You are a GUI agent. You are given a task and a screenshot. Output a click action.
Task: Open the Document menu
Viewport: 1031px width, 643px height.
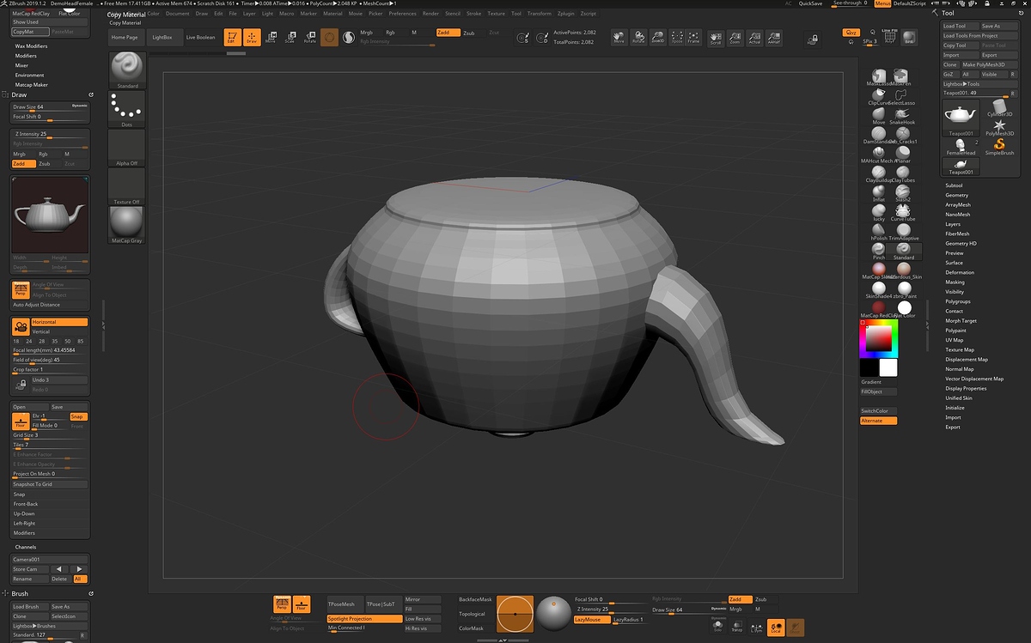click(178, 14)
